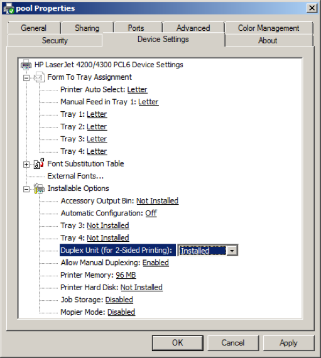
Task: Click the printer icon beside Device Settings root
Action: click(26, 65)
